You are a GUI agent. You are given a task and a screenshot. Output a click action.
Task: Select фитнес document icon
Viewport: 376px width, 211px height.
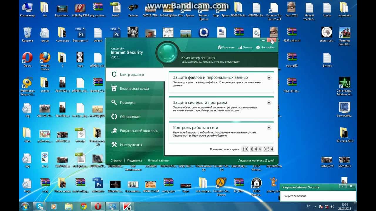click(327, 59)
